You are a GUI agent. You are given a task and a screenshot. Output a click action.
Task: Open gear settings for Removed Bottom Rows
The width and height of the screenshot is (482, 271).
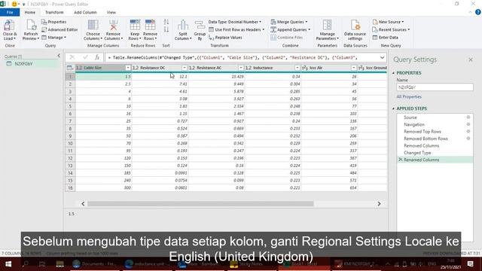tap(468, 139)
